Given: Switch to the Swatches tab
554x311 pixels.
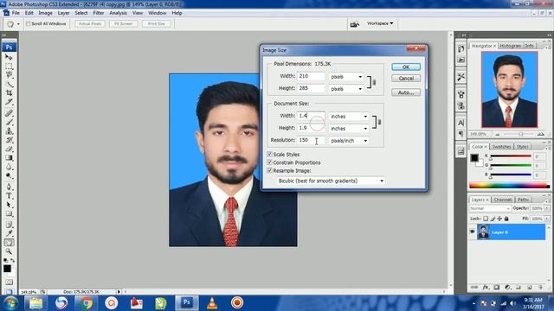Looking at the screenshot, I should (x=501, y=147).
